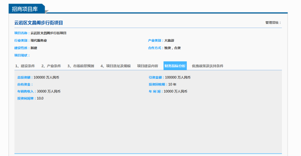The width and height of the screenshot is (301, 156).
Task: Click the 总投资额 100000 万人民币 value
Action: 46,78
